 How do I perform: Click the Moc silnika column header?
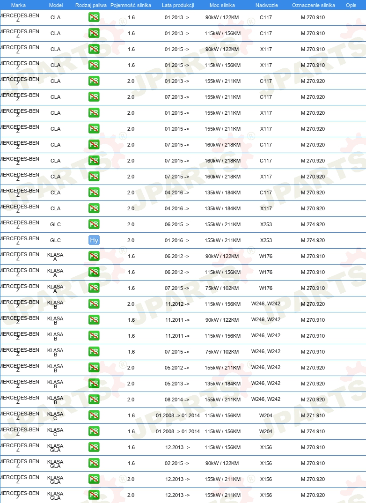[x=222, y=5]
